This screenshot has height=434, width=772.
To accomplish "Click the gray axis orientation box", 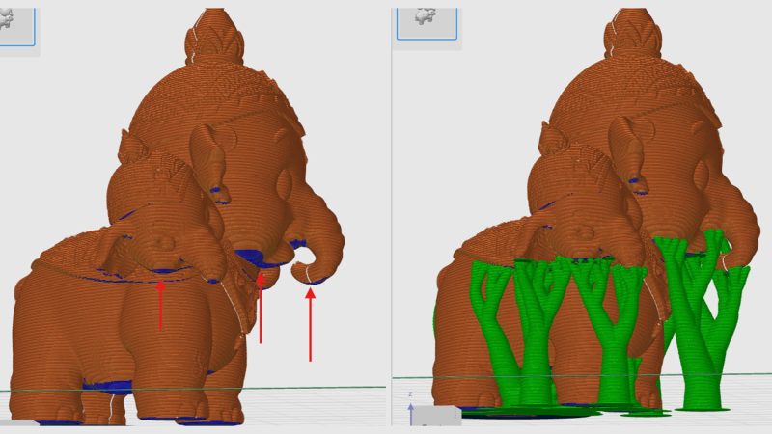I will [x=436, y=415].
